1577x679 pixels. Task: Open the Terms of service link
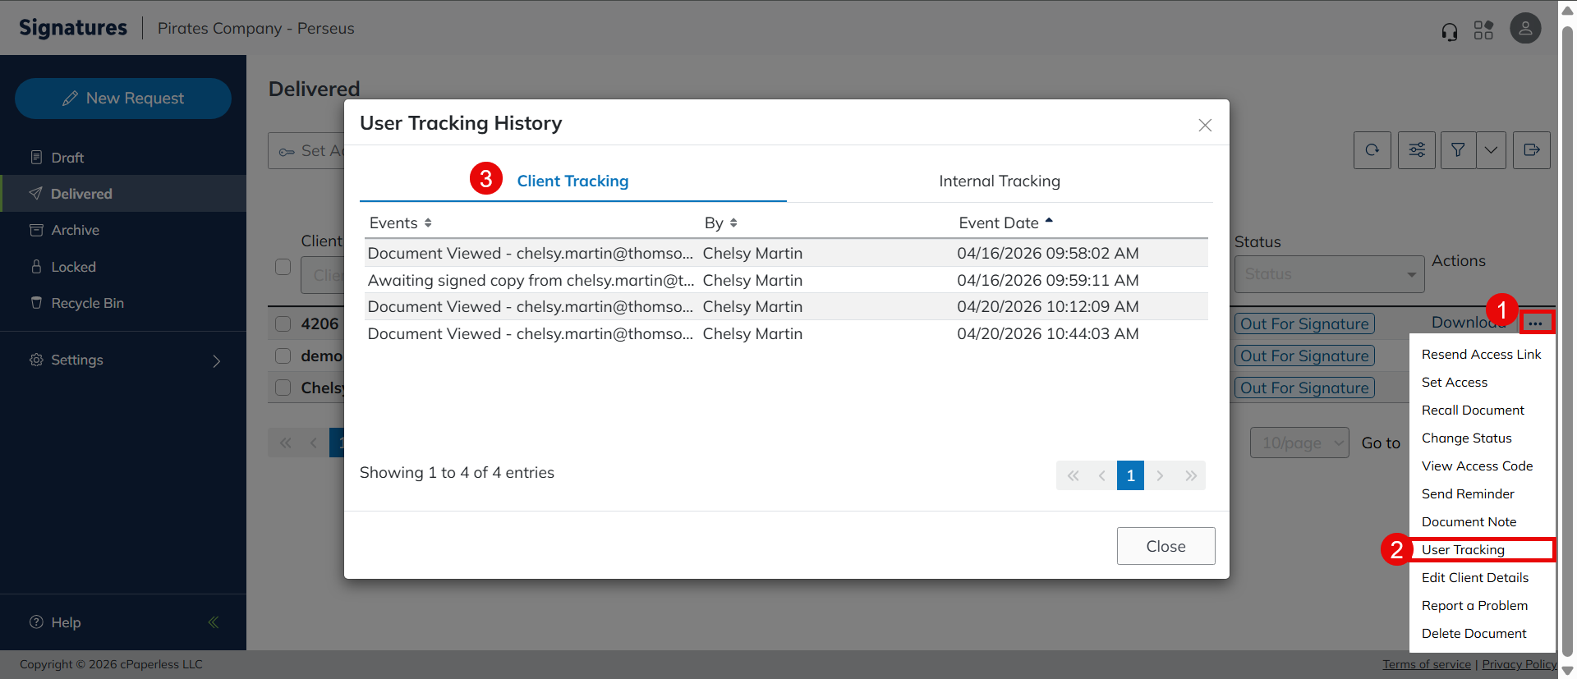tap(1426, 664)
